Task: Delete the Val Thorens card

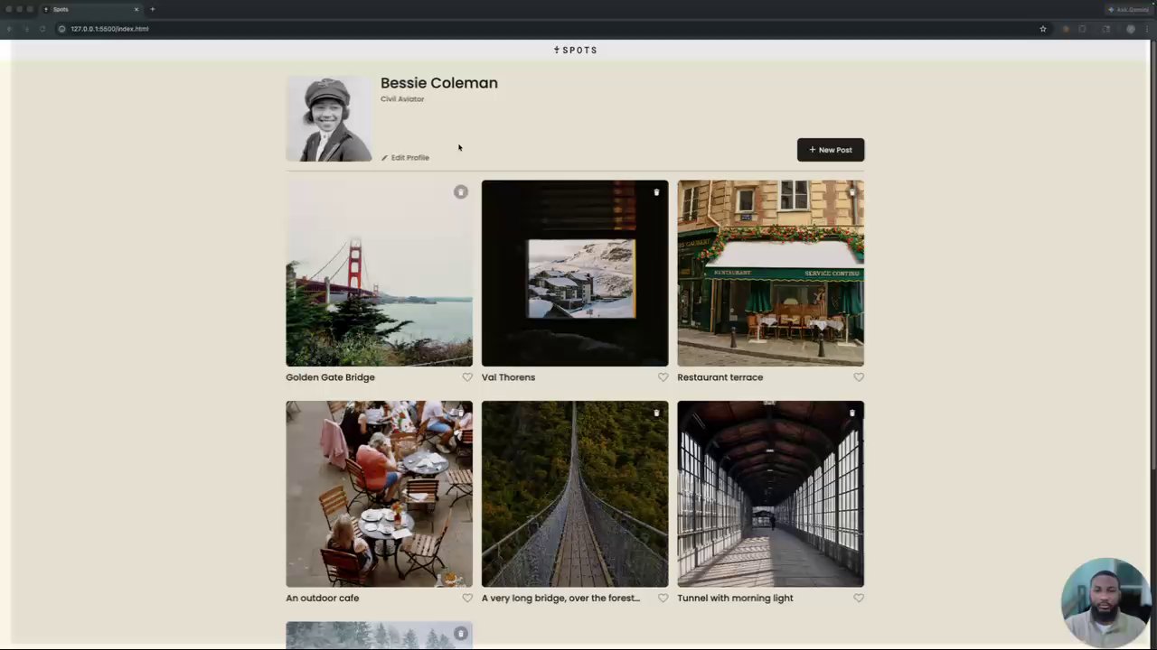Action: click(x=656, y=191)
